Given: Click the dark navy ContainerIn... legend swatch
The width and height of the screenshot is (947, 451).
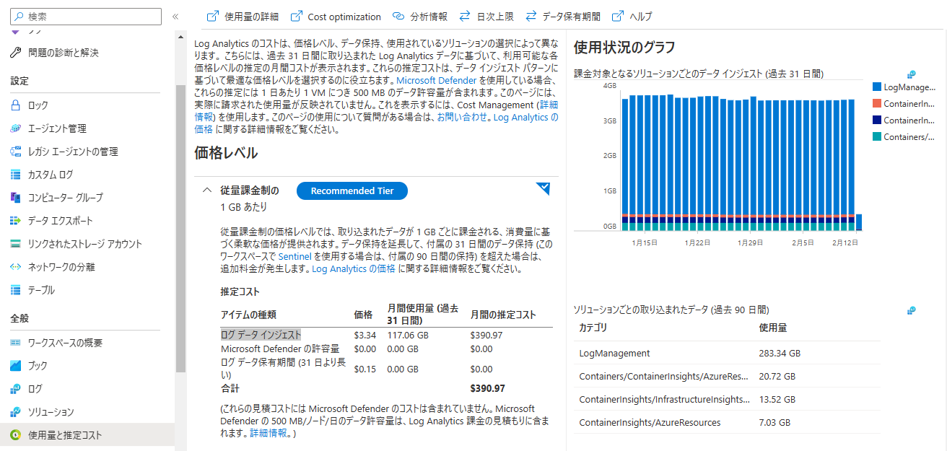Looking at the screenshot, I should click(x=877, y=120).
